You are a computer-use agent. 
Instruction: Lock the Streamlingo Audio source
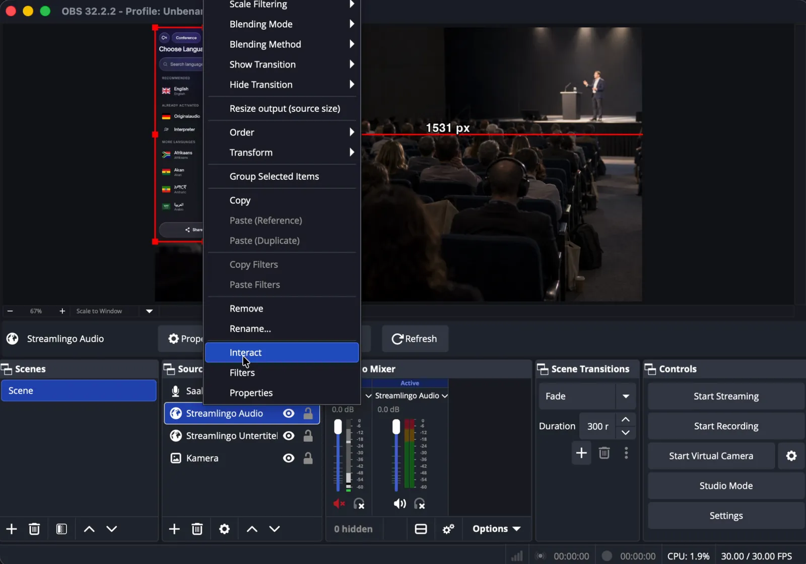[x=308, y=413]
